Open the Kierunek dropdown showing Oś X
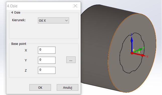162x95 pixels. tap(53, 20)
